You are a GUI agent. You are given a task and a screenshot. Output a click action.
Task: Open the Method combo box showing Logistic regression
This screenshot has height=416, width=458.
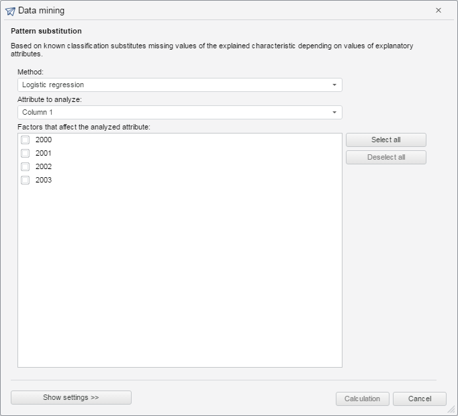point(175,85)
